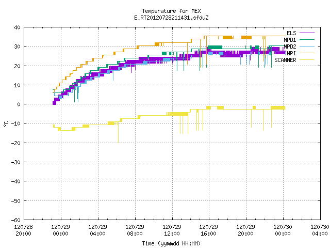Image resolution: width=330 pixels, height=248 pixels.
Task: Click the y-axis label 10
Action: [17, 85]
